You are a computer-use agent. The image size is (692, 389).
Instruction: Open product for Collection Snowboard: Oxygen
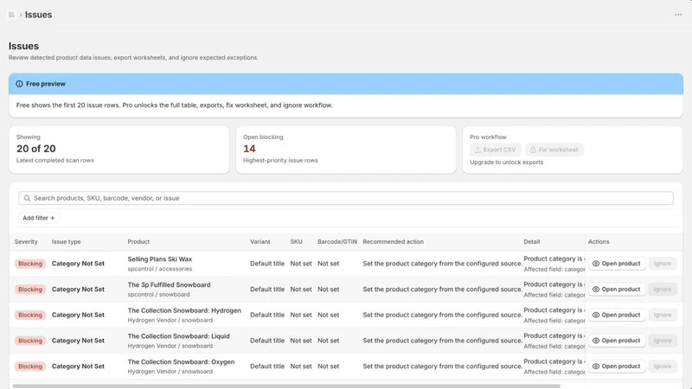pyautogui.click(x=617, y=366)
